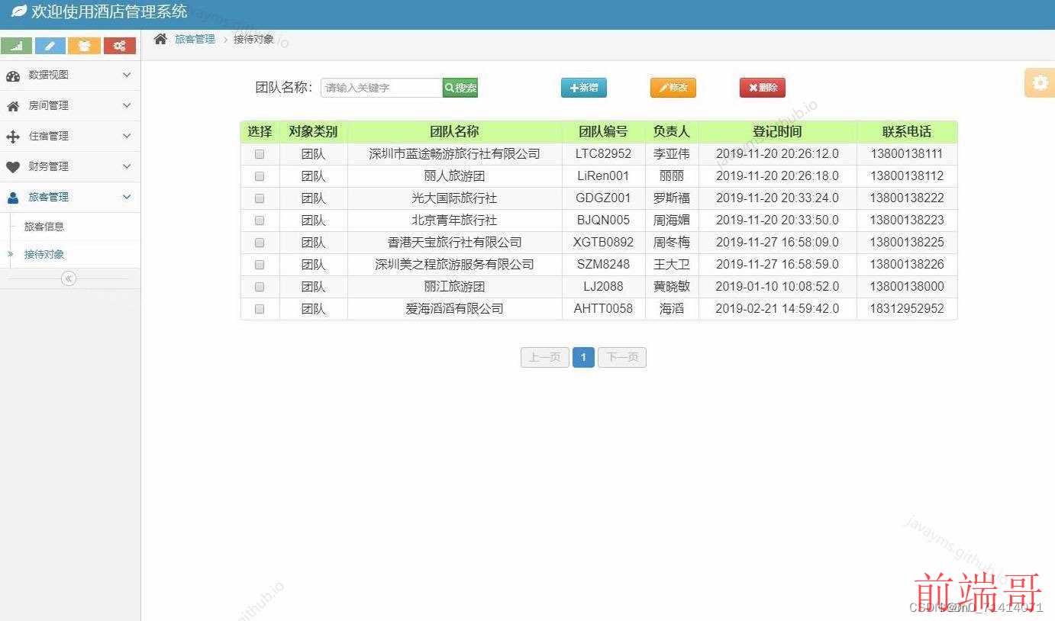Click the home icon in breadcrumb
Viewport: 1055px width, 621px height.
160,39
